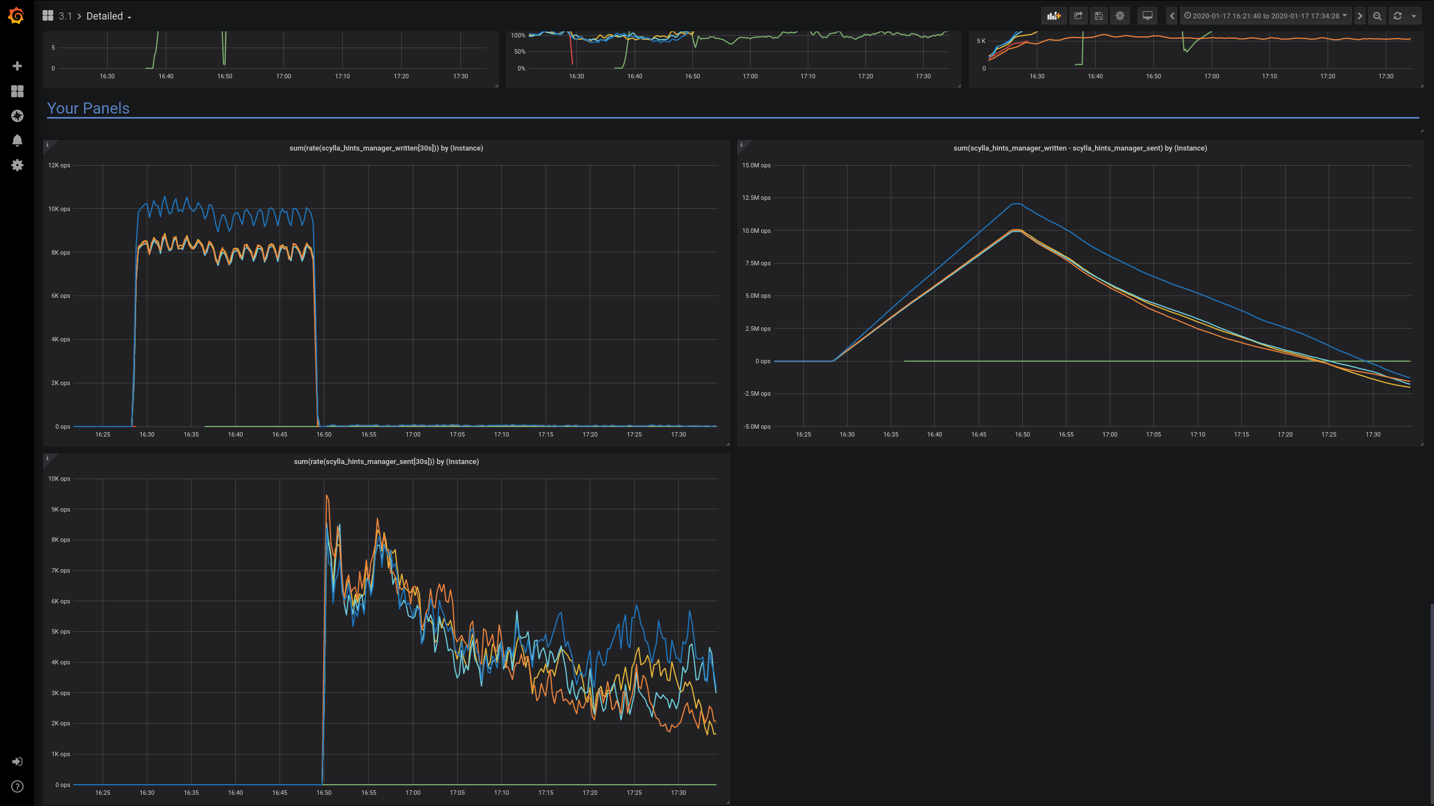
Task: Click the Refresh dashboard icon
Action: [1397, 16]
